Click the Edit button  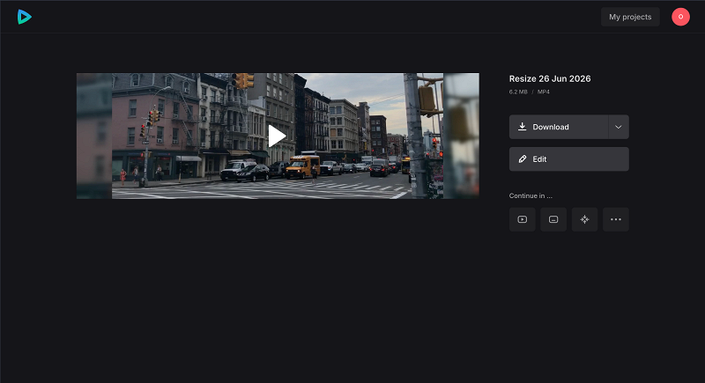click(568, 159)
